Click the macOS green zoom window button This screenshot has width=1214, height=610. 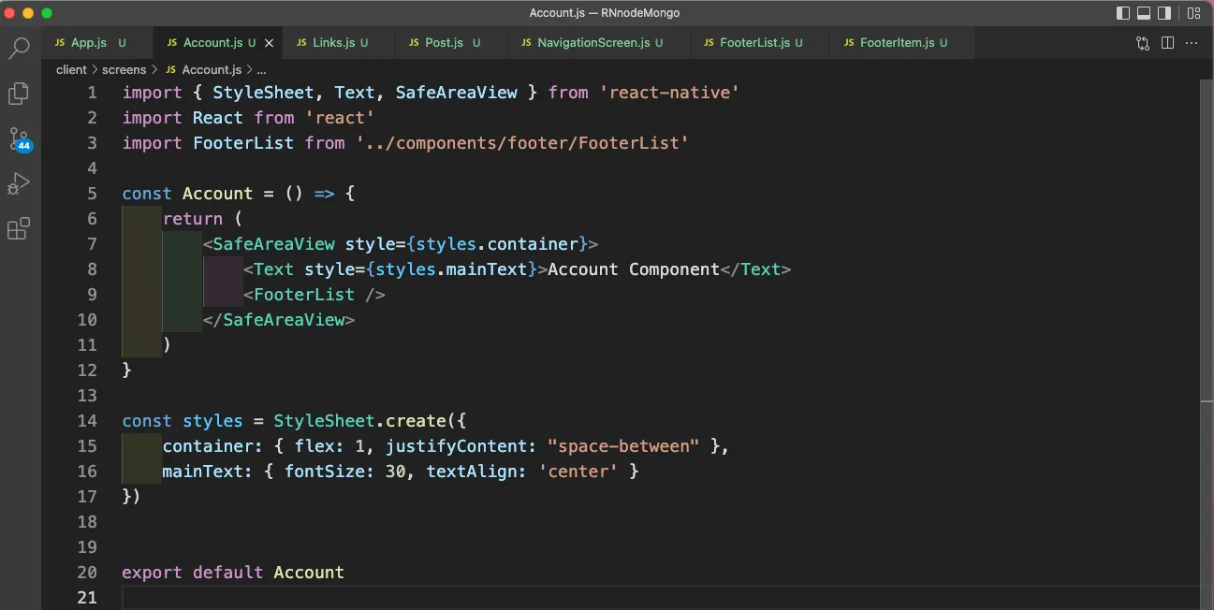pos(47,13)
